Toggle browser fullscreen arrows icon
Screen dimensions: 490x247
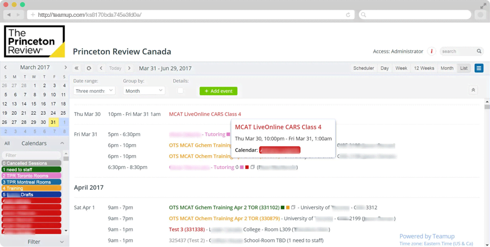(x=483, y=5)
